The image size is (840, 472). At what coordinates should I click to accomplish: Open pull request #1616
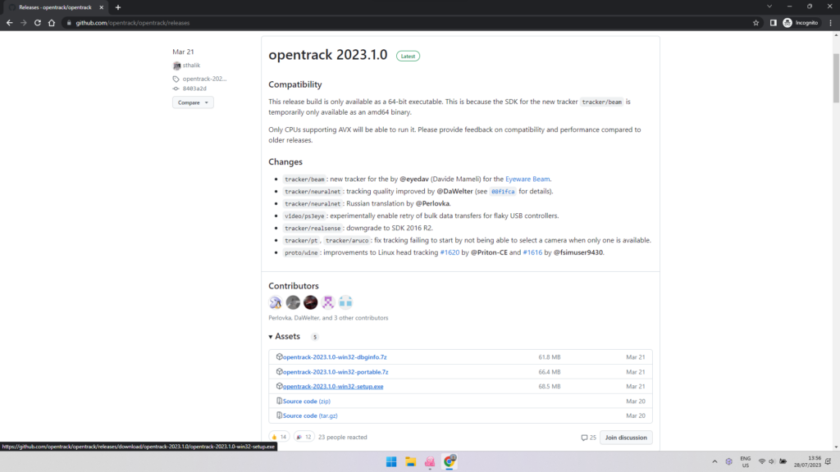tap(532, 252)
